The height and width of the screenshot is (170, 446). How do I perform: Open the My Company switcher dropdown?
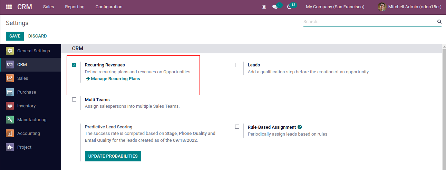click(x=335, y=7)
